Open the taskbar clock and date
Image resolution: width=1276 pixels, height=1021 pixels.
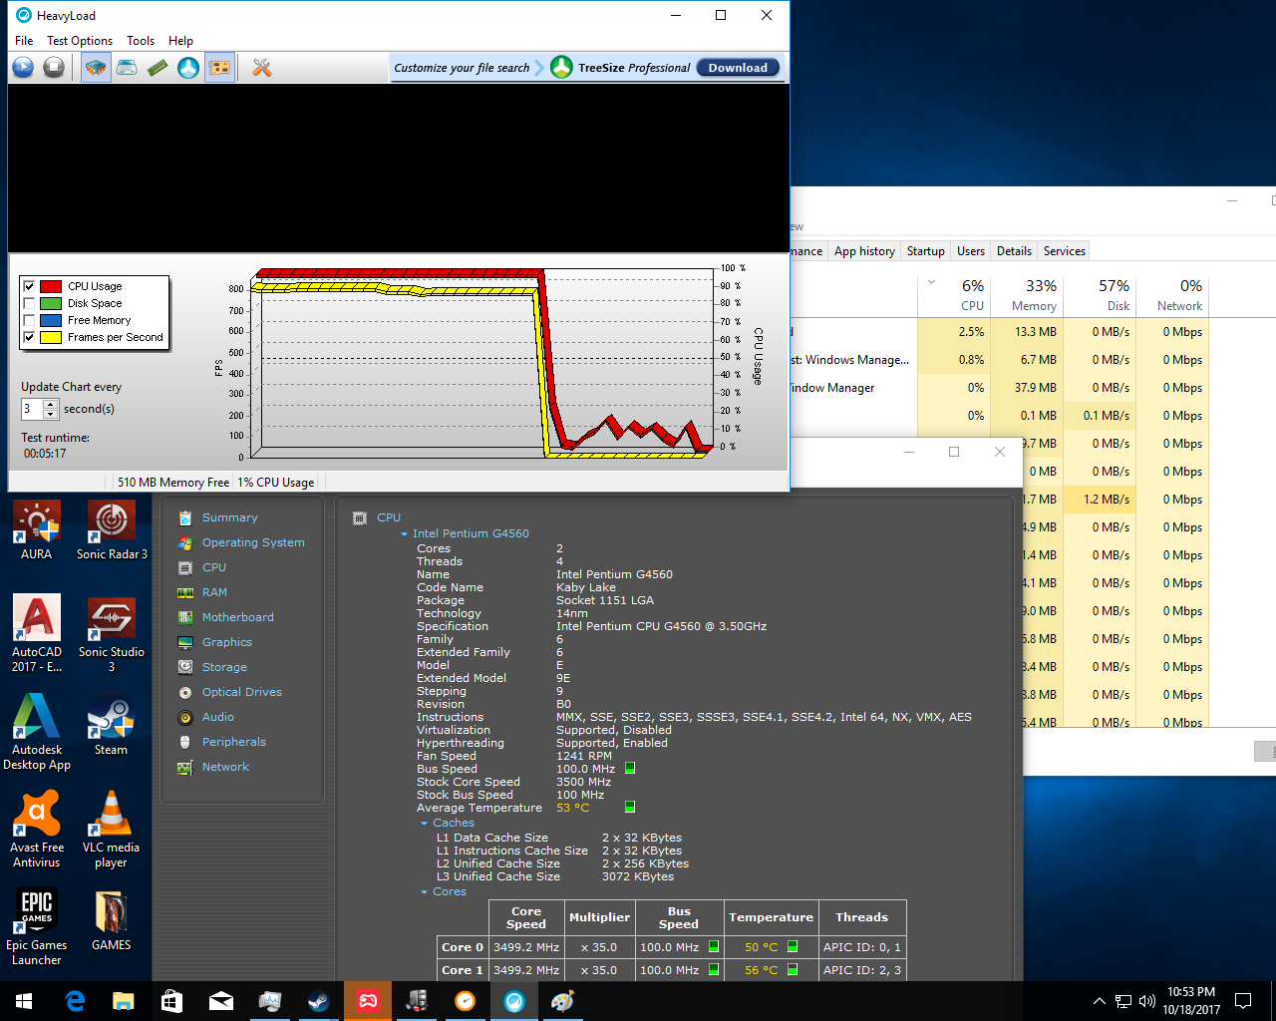1191,1001
